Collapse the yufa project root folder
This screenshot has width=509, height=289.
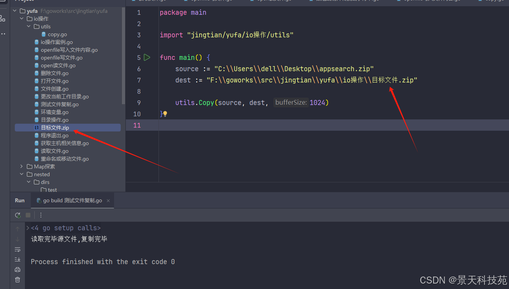coord(15,11)
